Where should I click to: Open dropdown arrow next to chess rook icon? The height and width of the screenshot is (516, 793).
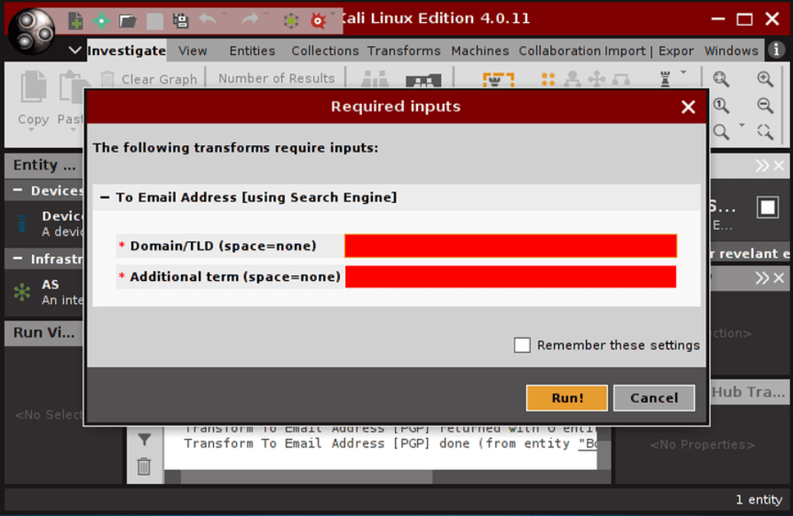tap(683, 73)
